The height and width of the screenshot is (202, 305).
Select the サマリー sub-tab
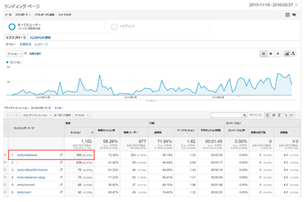click(11, 45)
